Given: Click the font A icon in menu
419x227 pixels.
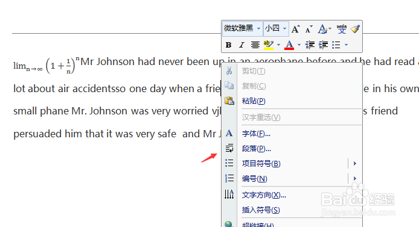Looking at the screenshot, I should point(229,133).
